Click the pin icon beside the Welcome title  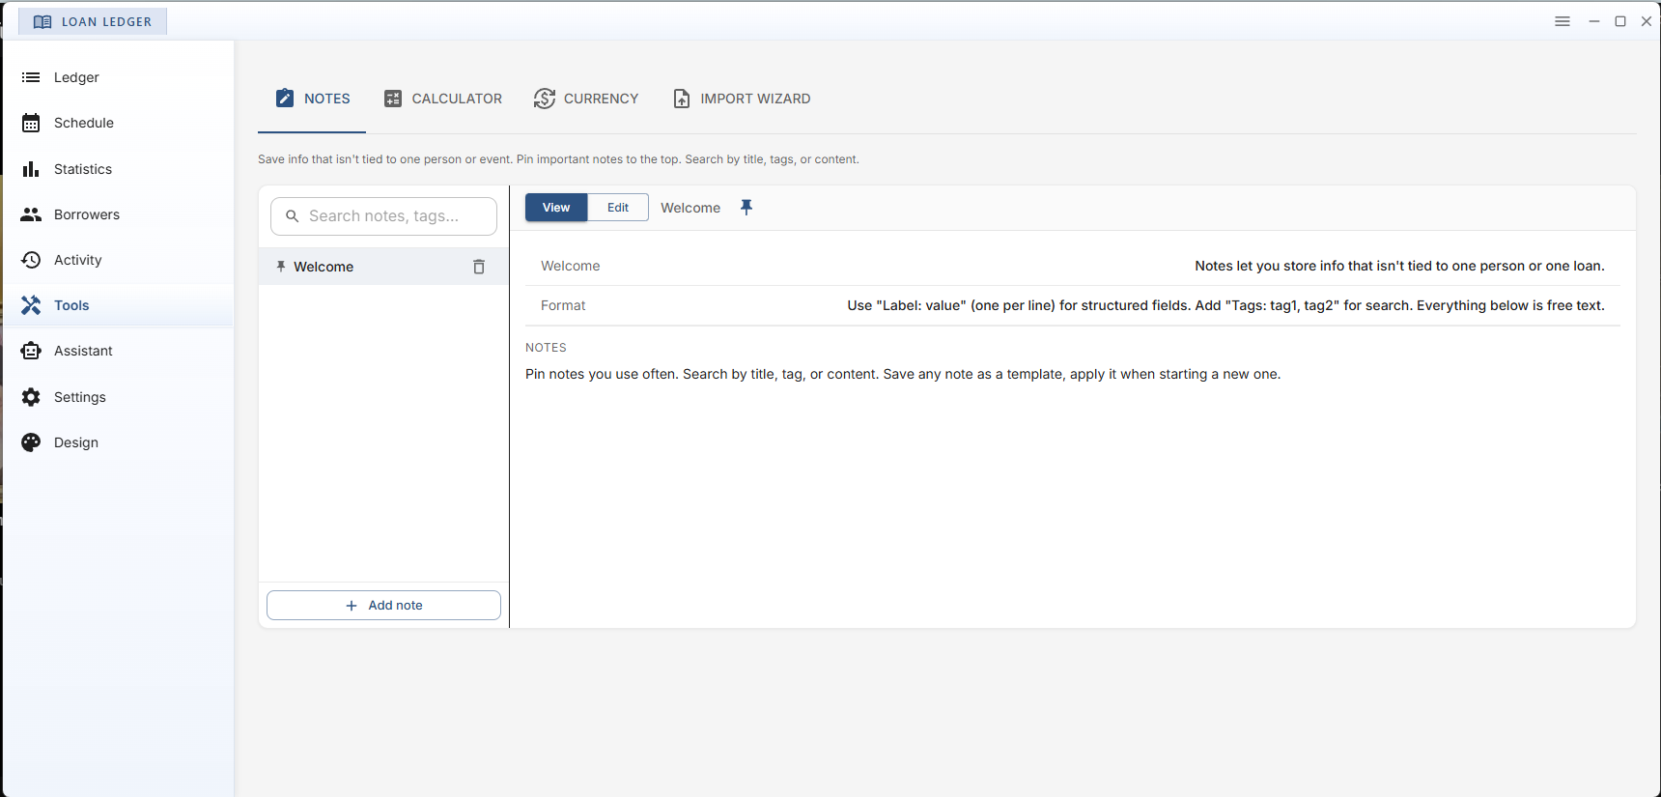(x=746, y=208)
